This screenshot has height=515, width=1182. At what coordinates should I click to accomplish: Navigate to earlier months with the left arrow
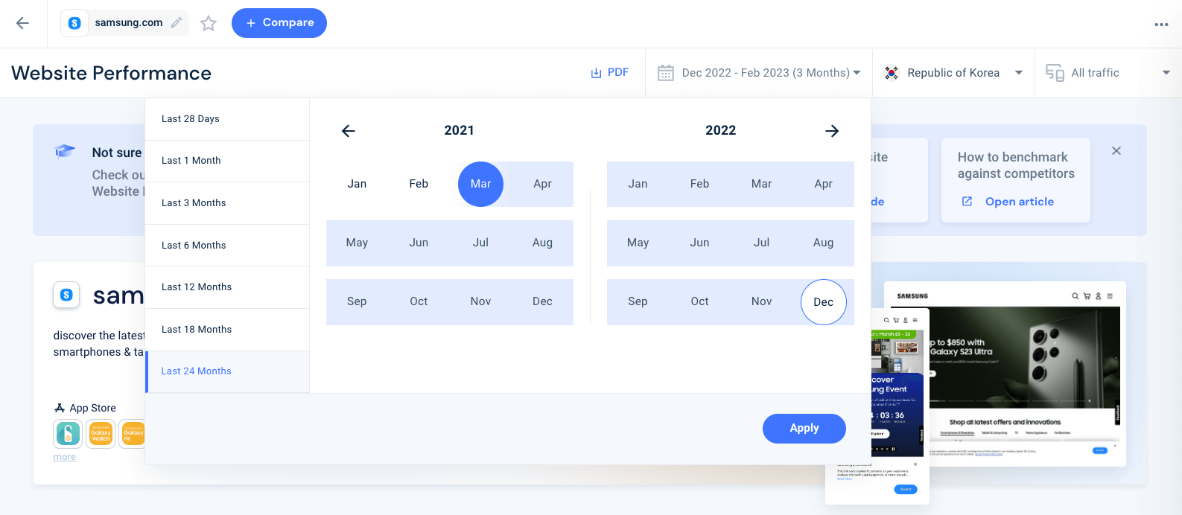[x=348, y=131]
